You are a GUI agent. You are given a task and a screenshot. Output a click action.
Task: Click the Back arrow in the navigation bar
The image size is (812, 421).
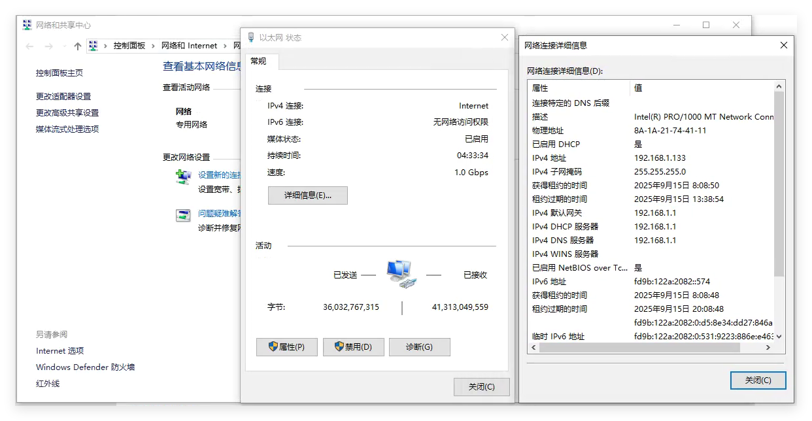[29, 46]
